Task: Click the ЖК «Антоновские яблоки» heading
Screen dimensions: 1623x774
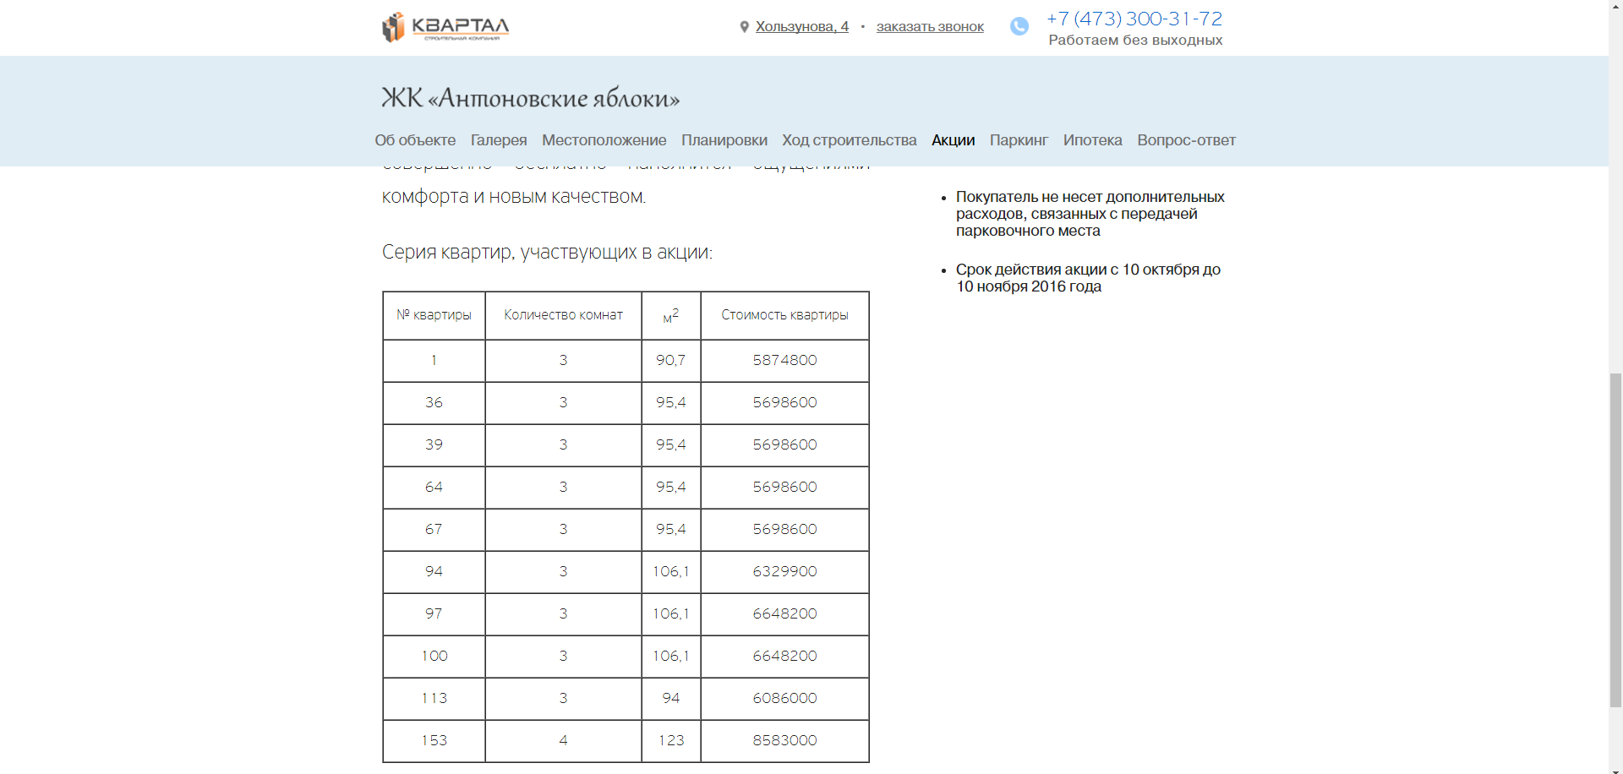Action: pyautogui.click(x=531, y=98)
